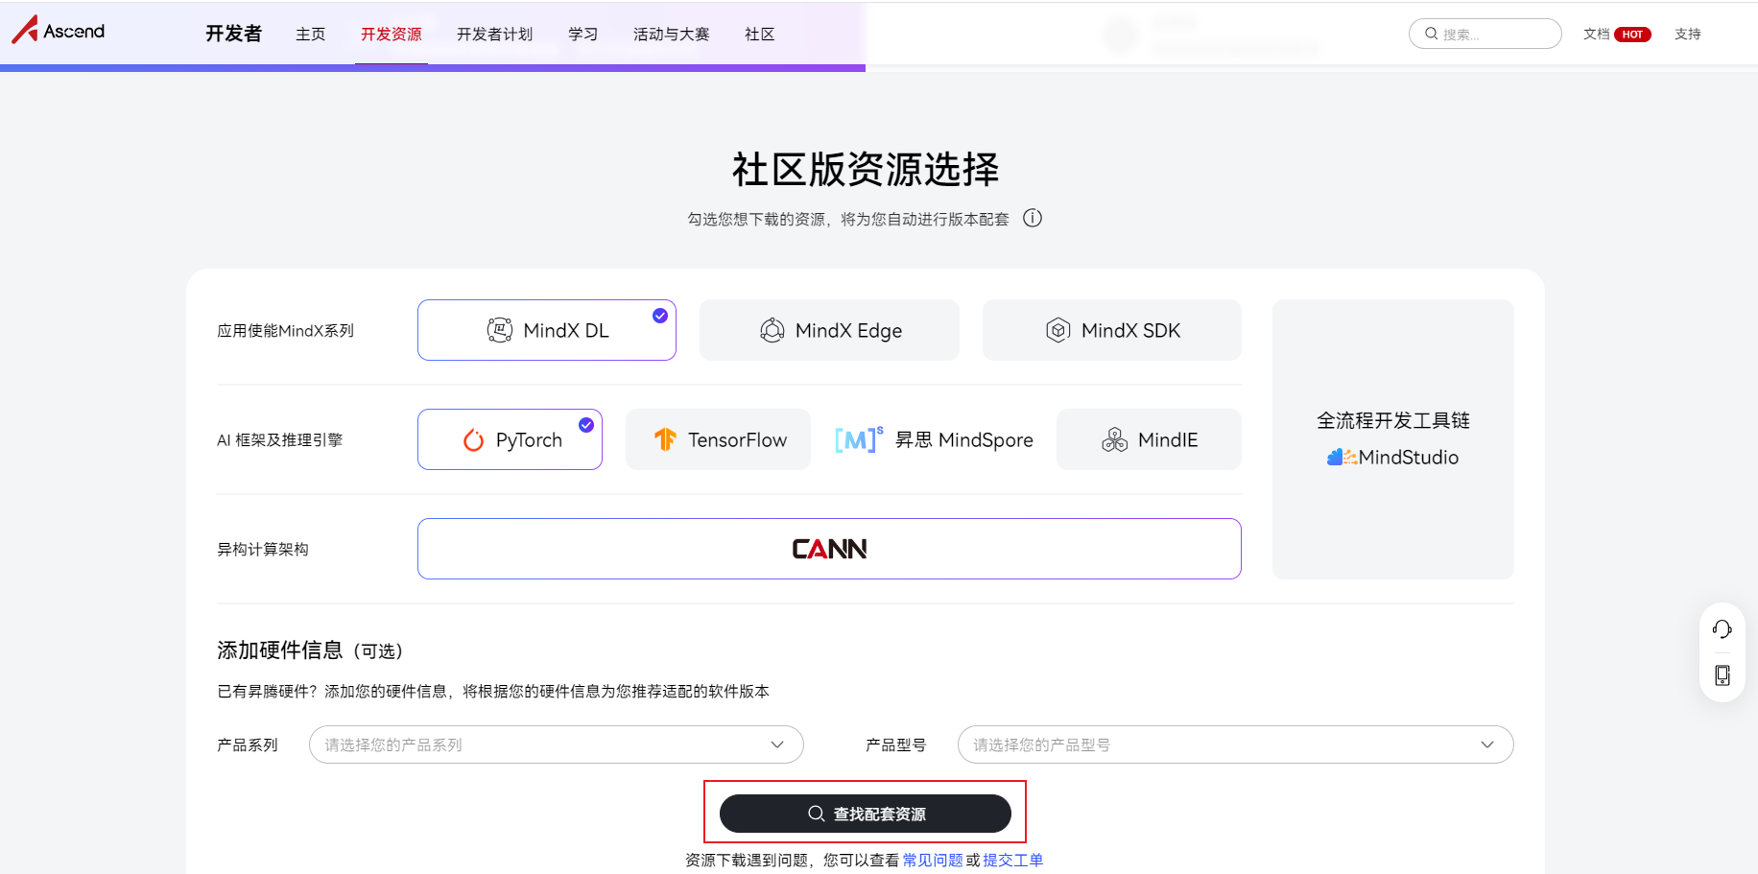Image resolution: width=1758 pixels, height=874 pixels.
Task: Click the 查找配套资源 button
Action: [x=866, y=814]
